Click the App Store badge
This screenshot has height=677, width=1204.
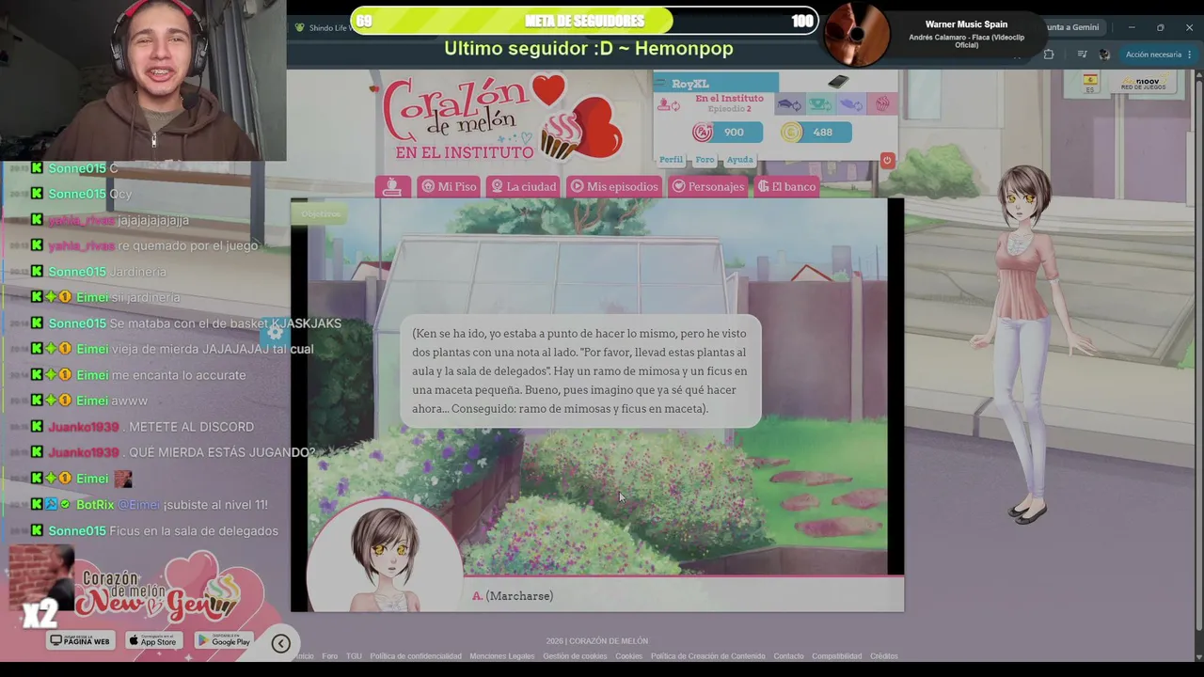pos(152,641)
